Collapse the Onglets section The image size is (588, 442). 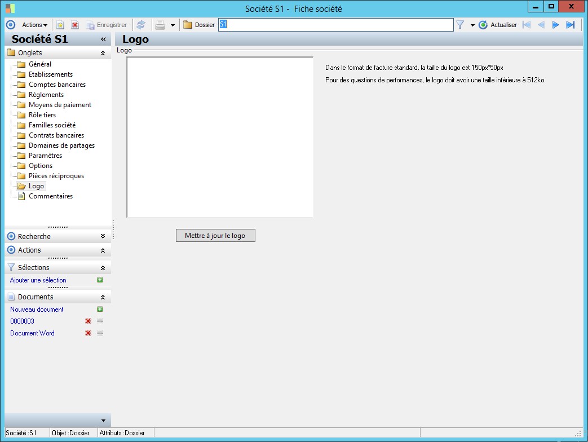(103, 53)
